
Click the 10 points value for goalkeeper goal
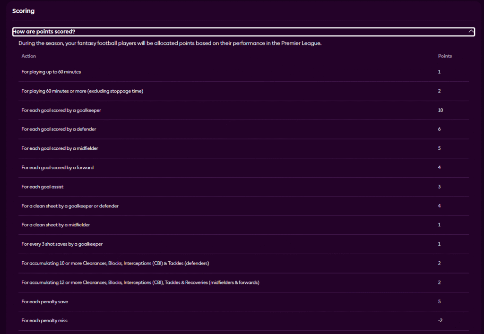[x=441, y=110]
